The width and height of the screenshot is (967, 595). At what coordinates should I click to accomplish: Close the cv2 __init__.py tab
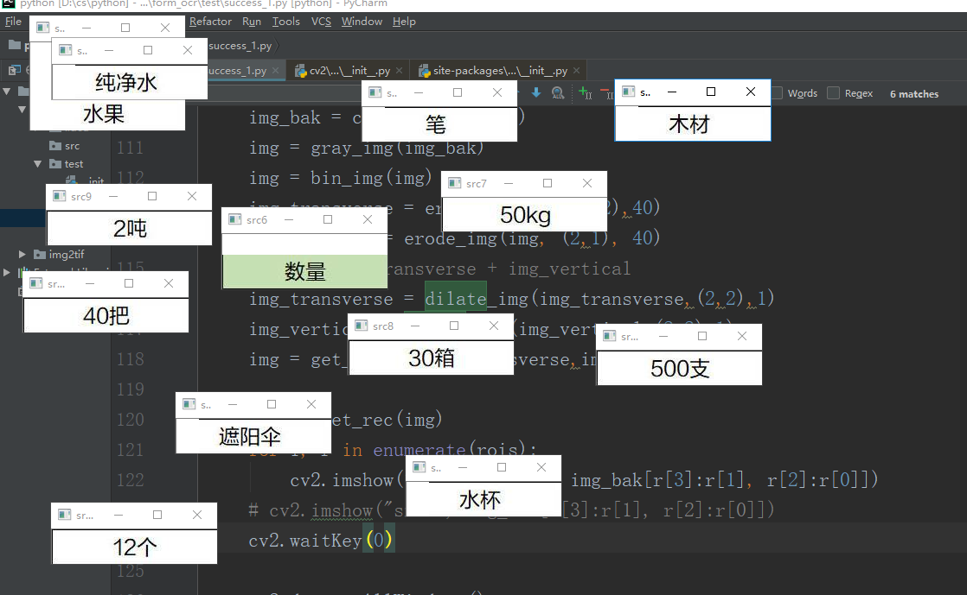click(x=399, y=71)
